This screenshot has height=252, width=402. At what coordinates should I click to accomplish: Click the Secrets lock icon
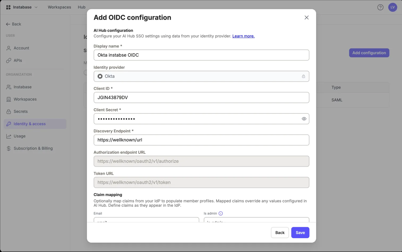[9, 112]
